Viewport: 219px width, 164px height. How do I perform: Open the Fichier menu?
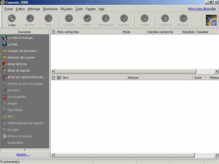tap(8, 9)
